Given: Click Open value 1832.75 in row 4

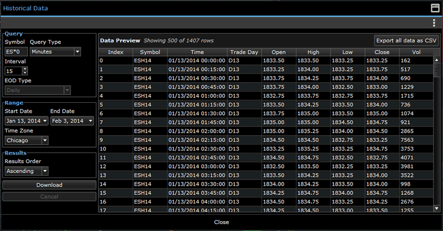Looking at the screenshot, I should (279, 96).
